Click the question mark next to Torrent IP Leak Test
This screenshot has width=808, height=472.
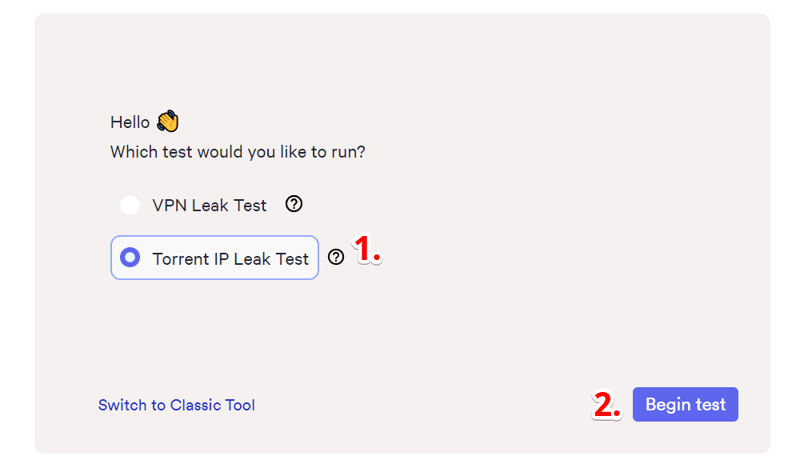point(336,257)
